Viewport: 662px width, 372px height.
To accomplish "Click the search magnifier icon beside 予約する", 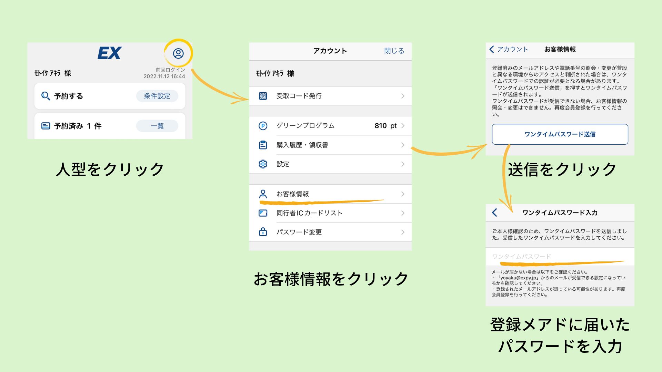I will (46, 96).
